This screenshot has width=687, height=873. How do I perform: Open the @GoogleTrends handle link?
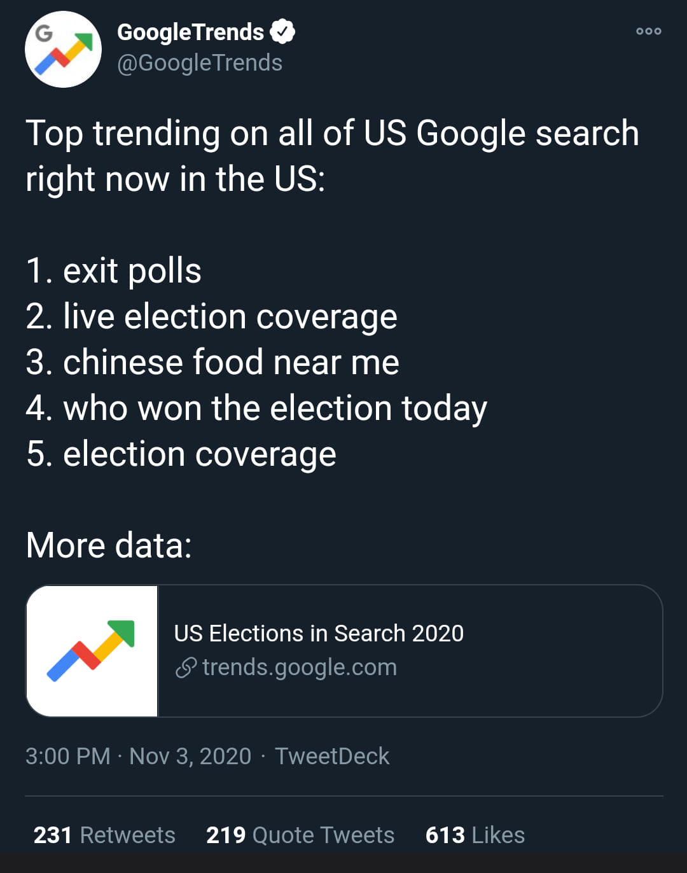(200, 63)
